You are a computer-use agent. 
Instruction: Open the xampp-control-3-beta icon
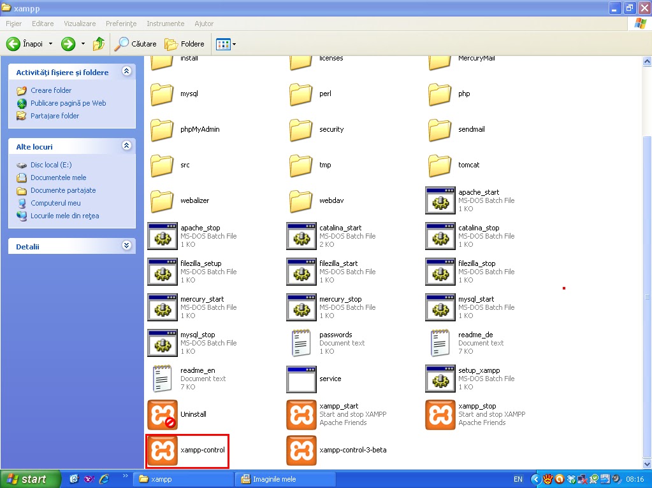coord(301,450)
